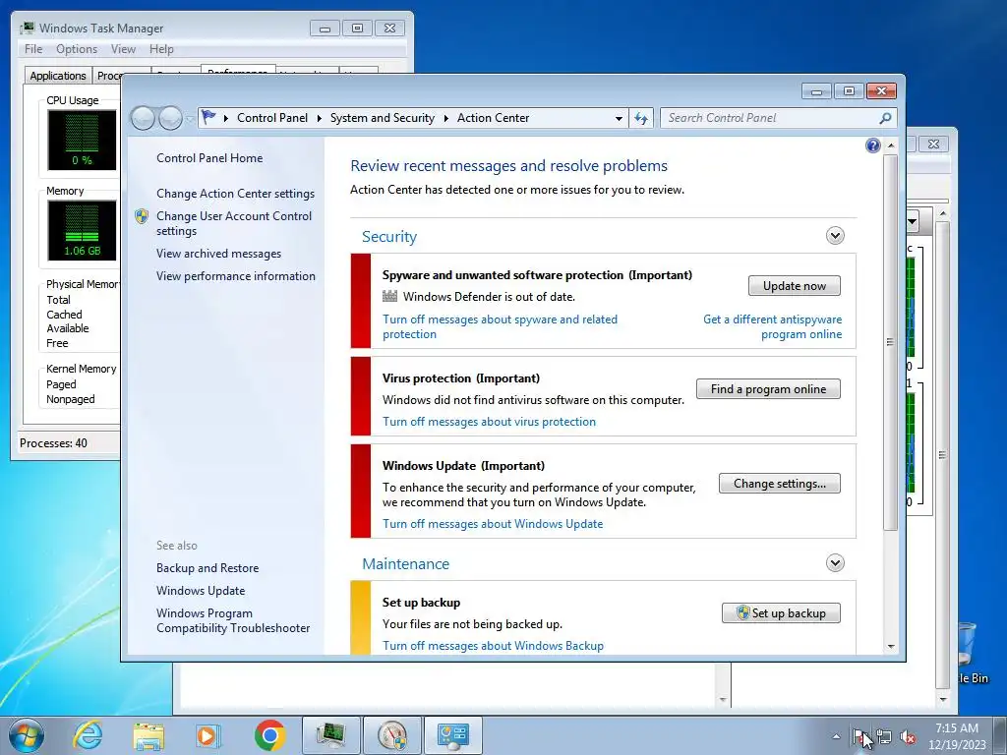The width and height of the screenshot is (1007, 755).
Task: Open the Help menu in Task Manager
Action: 161,49
